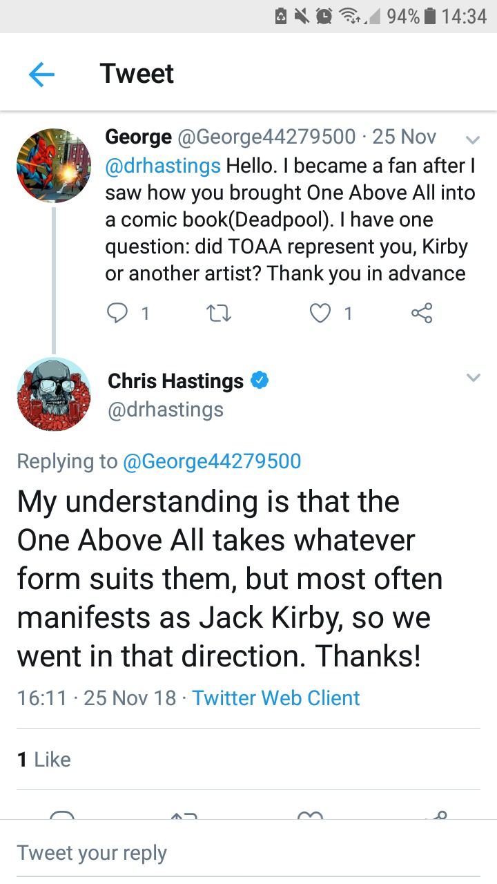The image size is (497, 884).
Task: Share George's tweet
Action: (422, 314)
